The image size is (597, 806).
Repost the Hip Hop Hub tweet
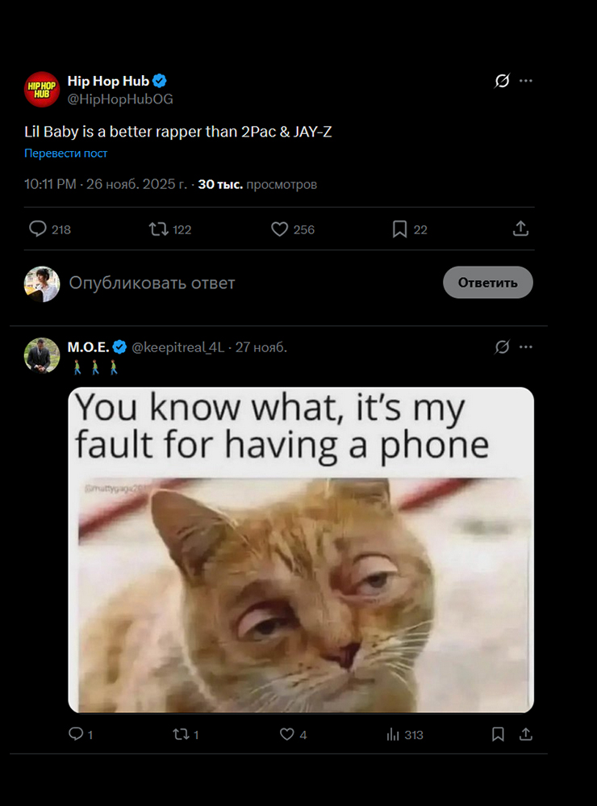(159, 229)
